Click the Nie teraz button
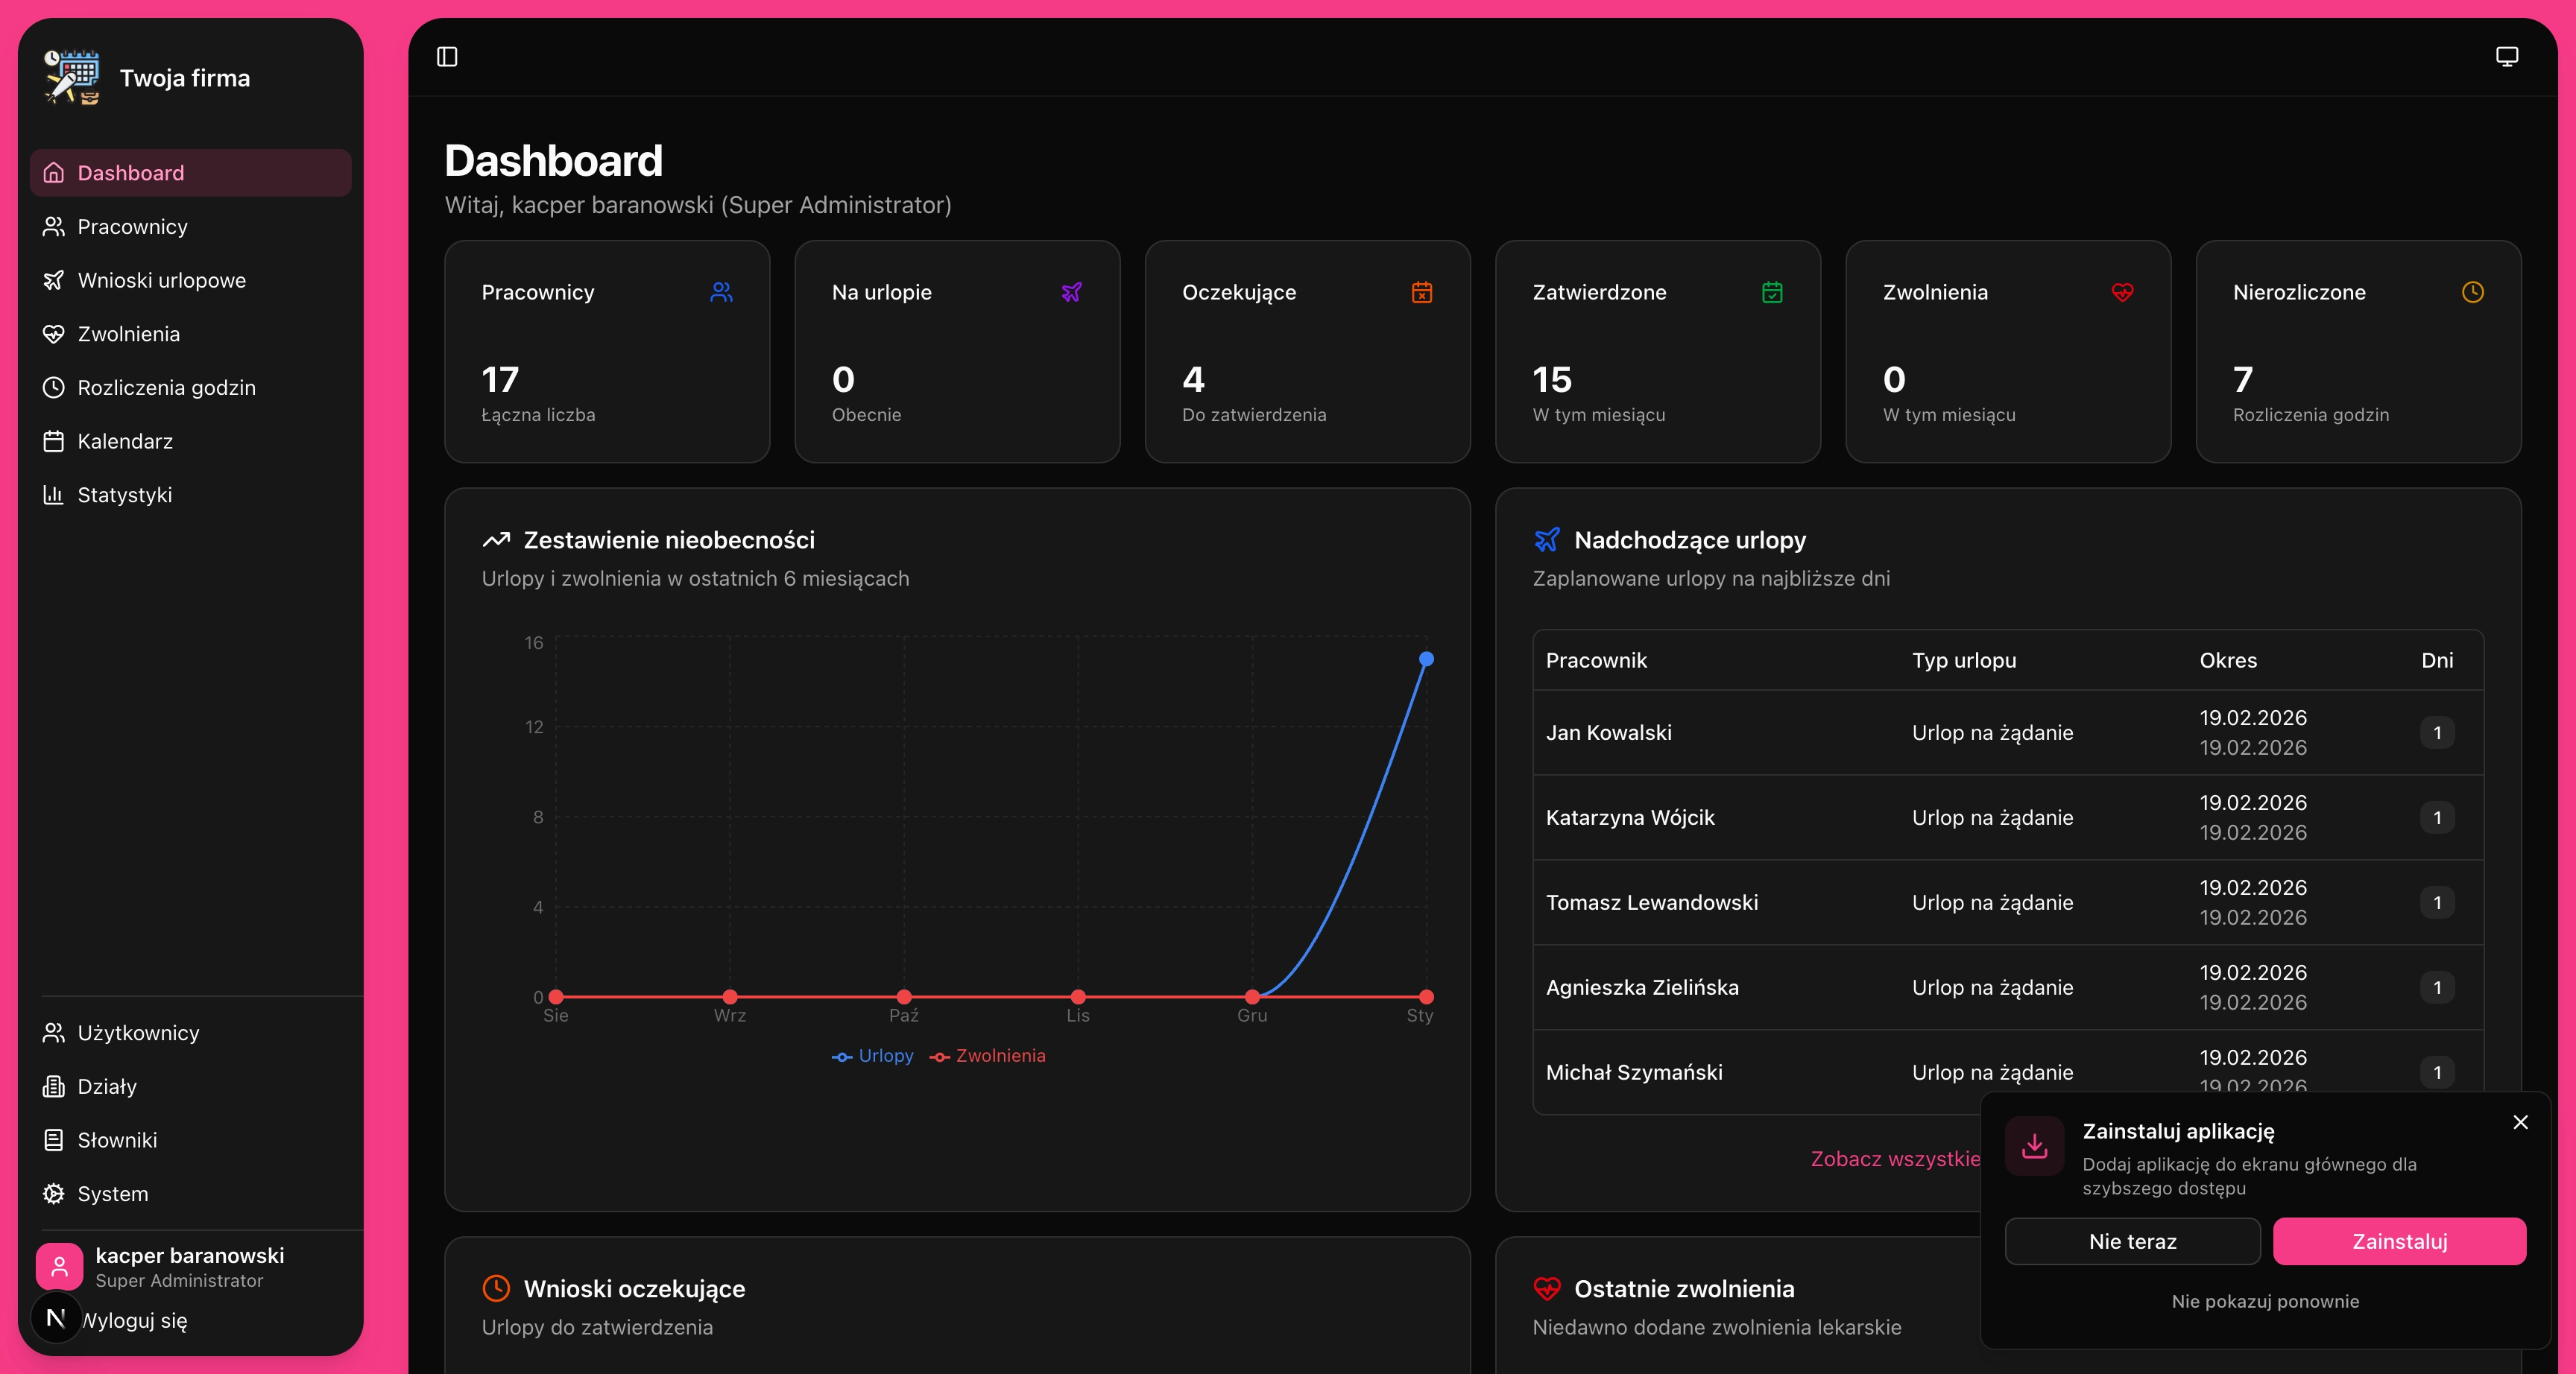Viewport: 2576px width, 1374px height. [x=2132, y=1241]
